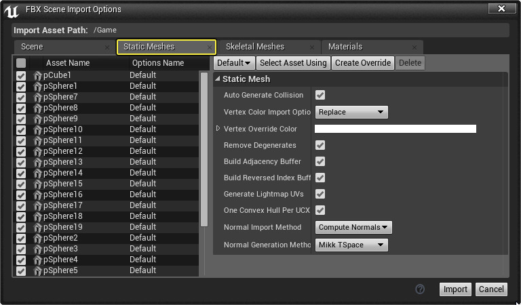Viewport: 521px width, 305px height.
Task: Click the asset list vertical scrollbar
Action: click(204, 149)
